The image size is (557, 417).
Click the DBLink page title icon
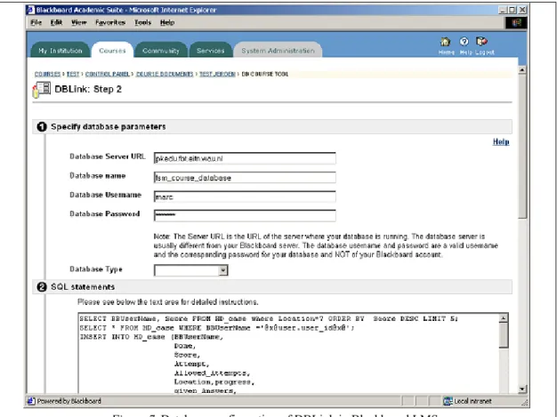click(x=42, y=90)
